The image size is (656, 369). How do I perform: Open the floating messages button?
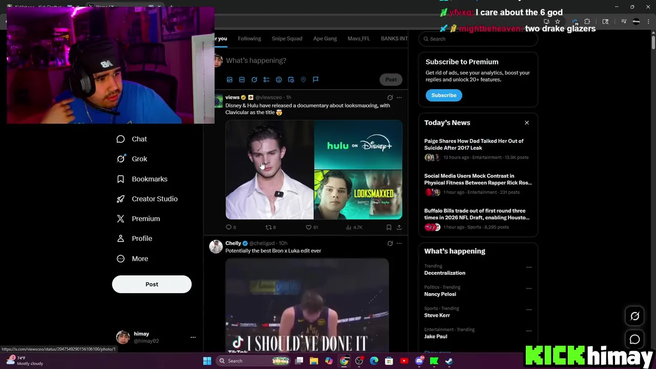click(x=634, y=339)
